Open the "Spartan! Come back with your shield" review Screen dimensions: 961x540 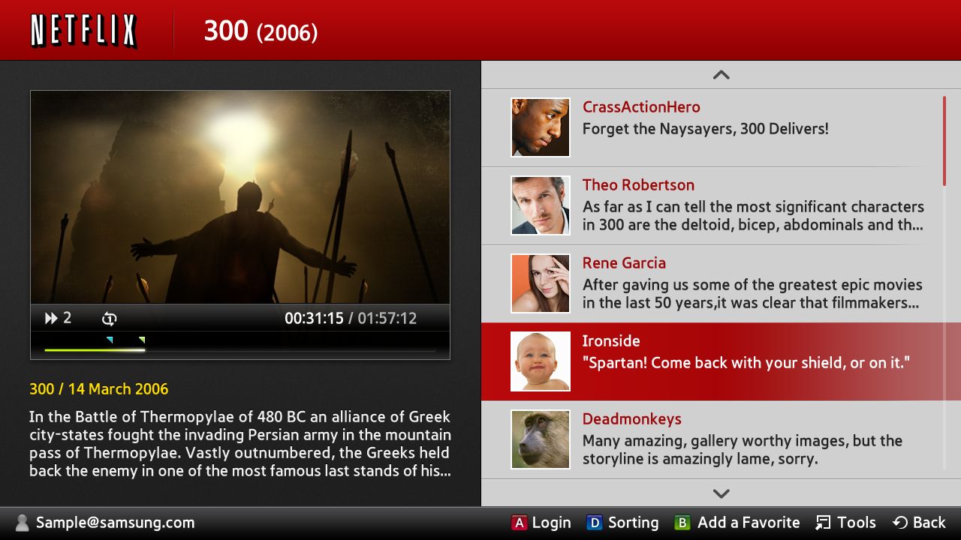[x=746, y=363]
